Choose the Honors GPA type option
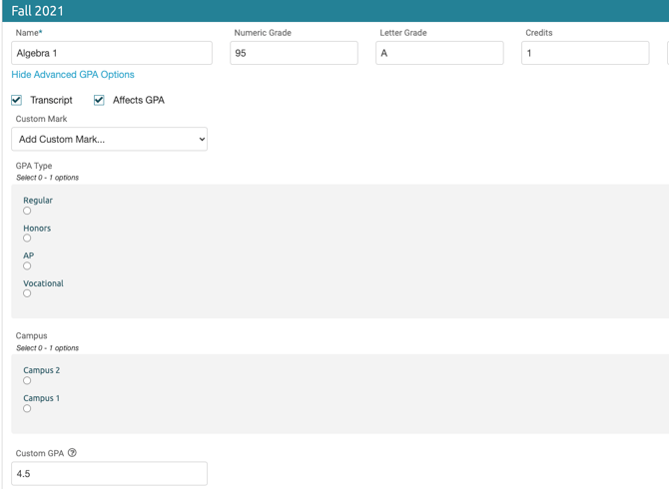 (x=27, y=239)
